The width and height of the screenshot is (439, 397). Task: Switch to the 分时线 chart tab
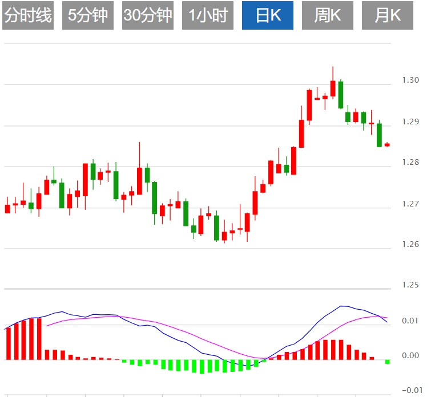[x=28, y=15]
